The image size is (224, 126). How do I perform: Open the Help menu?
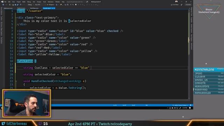63,2
